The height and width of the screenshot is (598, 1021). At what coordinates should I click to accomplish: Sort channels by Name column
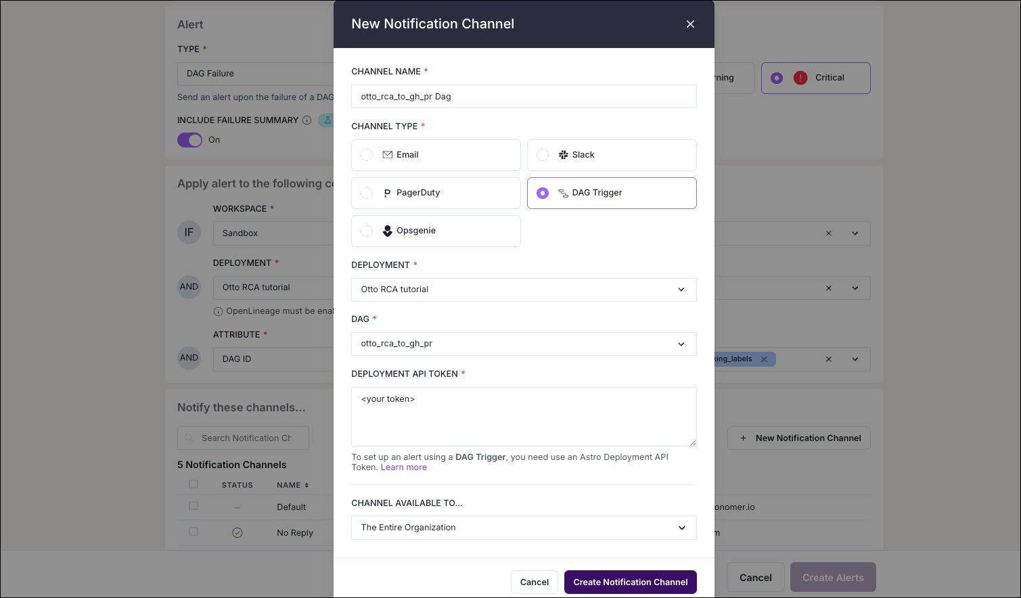point(292,485)
